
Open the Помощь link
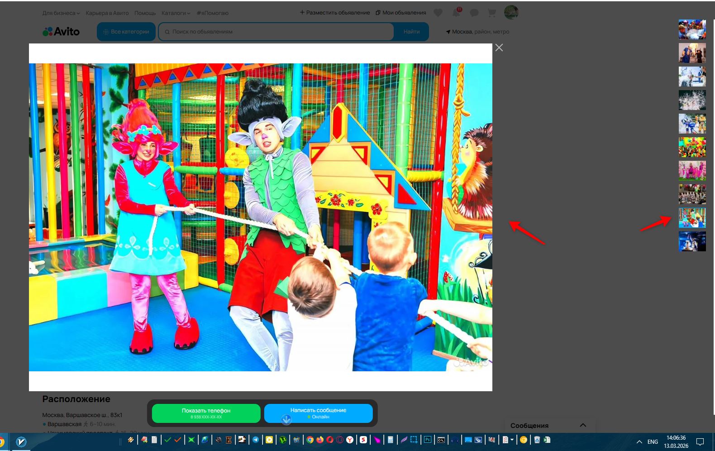coord(145,13)
